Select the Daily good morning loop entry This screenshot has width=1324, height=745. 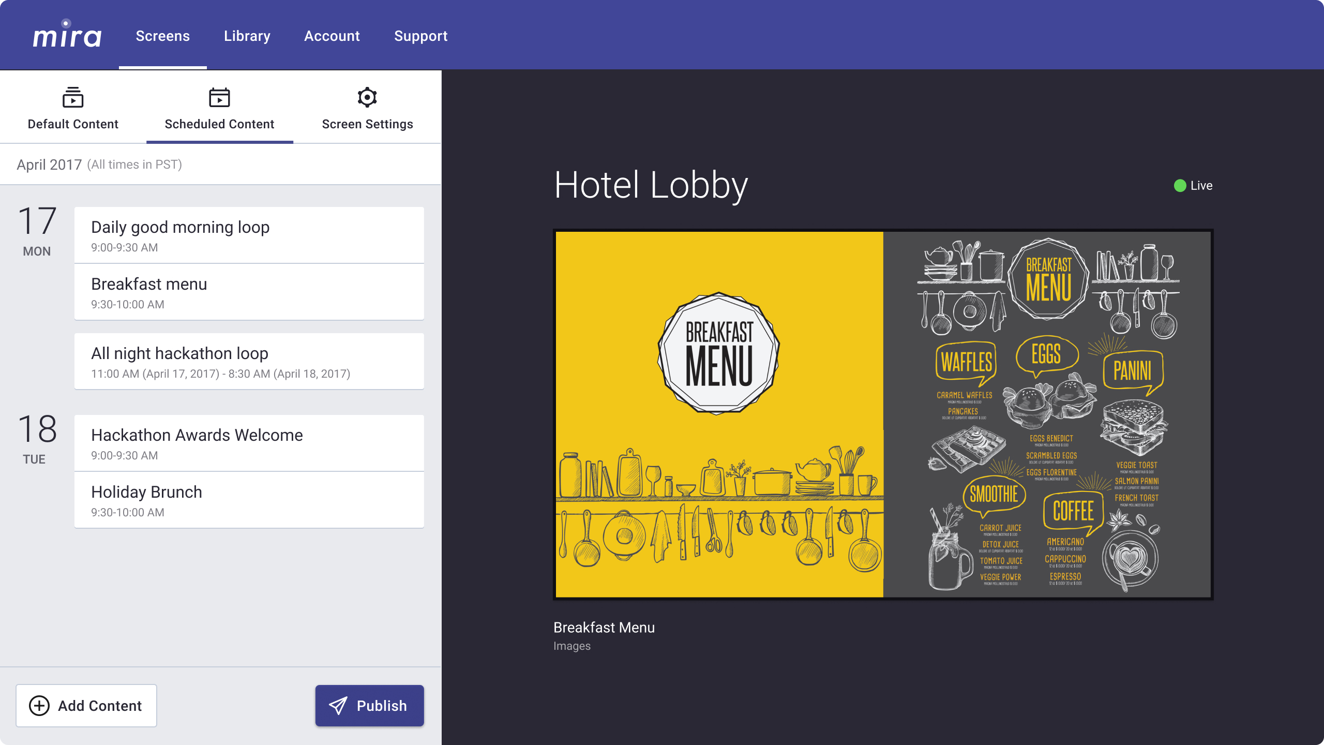249,235
